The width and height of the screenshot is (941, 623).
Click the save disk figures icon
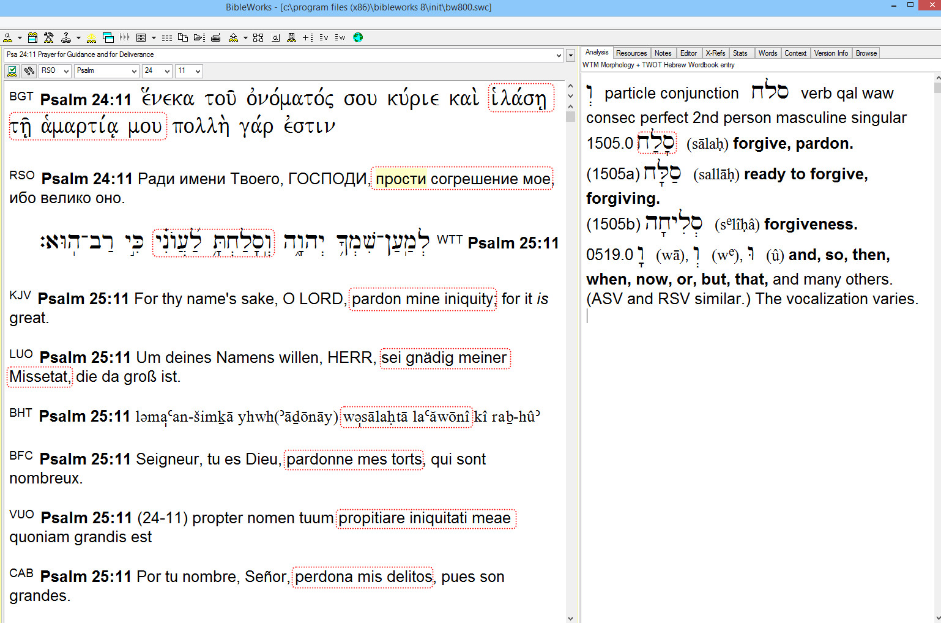[292, 37]
